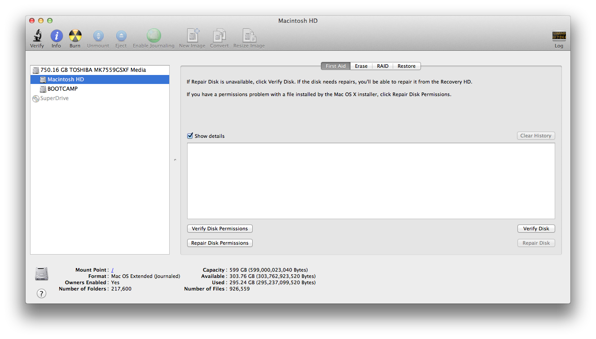Image resolution: width=596 pixels, height=339 pixels.
Task: Click the Owners Enabled "Yes" value
Action: pyautogui.click(x=115, y=282)
